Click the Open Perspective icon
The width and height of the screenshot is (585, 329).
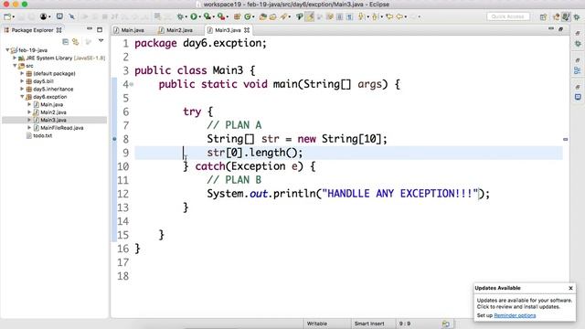click(543, 17)
